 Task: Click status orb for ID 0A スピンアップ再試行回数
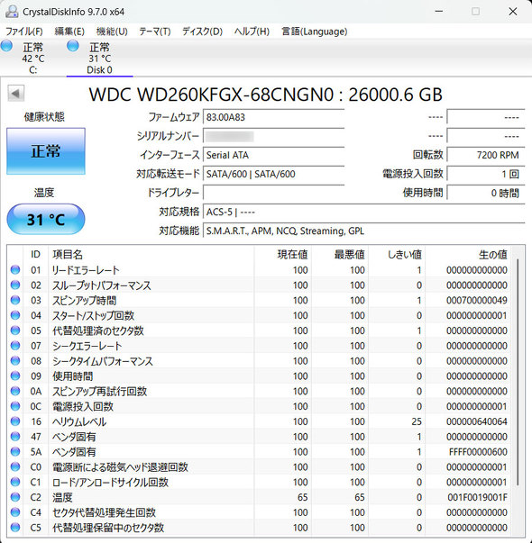(15, 391)
